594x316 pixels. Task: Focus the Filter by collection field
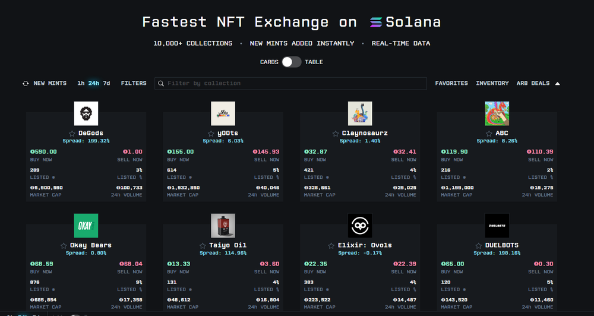pos(290,83)
